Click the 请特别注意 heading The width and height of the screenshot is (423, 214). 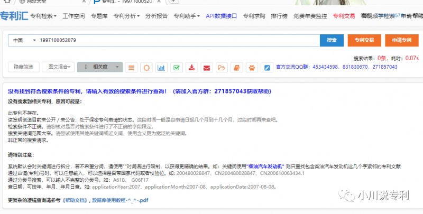(21, 155)
